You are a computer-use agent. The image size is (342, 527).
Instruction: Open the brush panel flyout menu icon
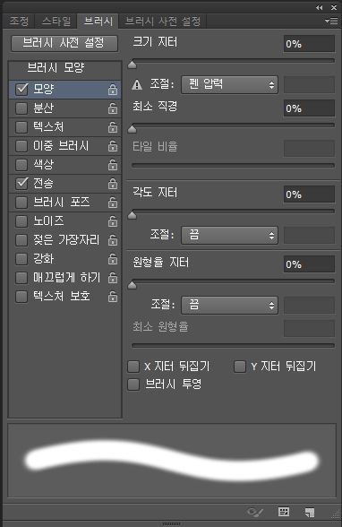331,21
